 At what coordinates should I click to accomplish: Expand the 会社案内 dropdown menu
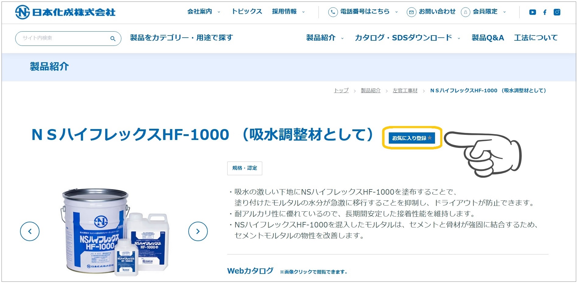coord(204,12)
